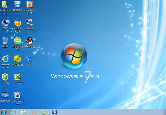Image resolution: width=166 pixels, height=115 pixels.
Task: Launch the 暴风影音 taskbar film icon
Action: (54, 112)
